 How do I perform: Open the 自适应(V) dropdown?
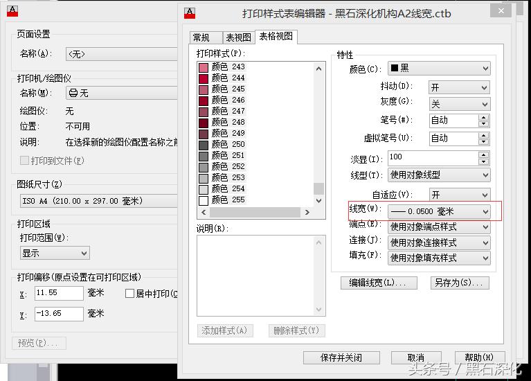point(460,195)
